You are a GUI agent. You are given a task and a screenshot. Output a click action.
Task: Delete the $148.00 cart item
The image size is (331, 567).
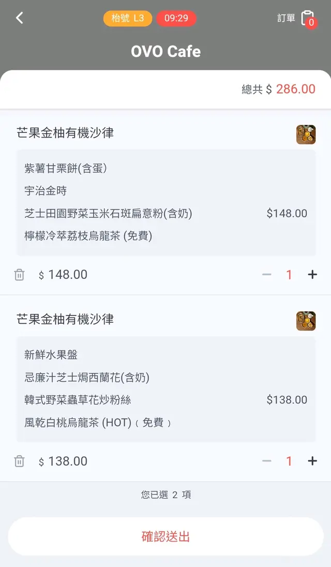point(19,275)
